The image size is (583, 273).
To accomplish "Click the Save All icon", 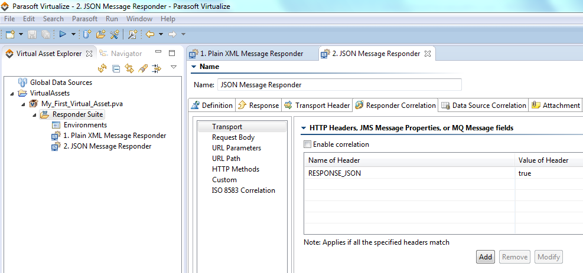I will click(x=45, y=35).
